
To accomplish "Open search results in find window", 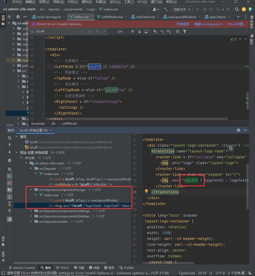I will [146, 32].
